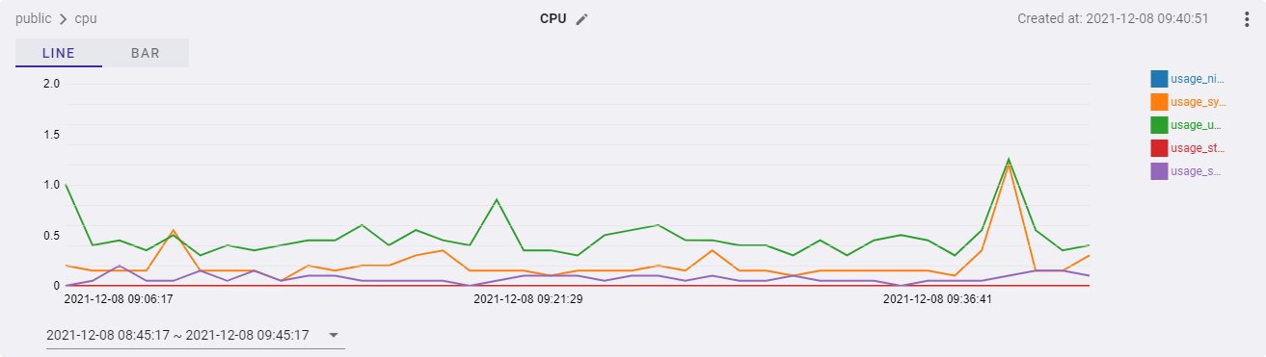Viewport: 1266px width, 357px height.
Task: Go to the public breadcrumb link
Action: tap(33, 19)
